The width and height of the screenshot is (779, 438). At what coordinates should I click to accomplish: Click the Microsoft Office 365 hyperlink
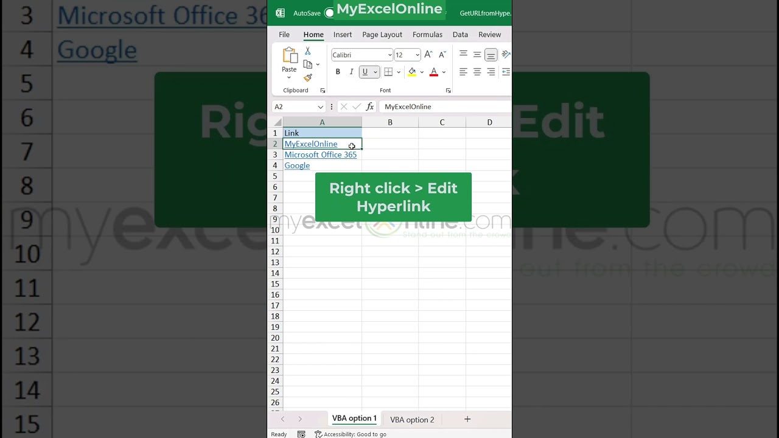[x=321, y=155]
